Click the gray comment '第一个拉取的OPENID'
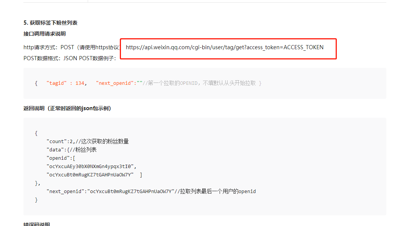The image size is (409, 226). 173,83
